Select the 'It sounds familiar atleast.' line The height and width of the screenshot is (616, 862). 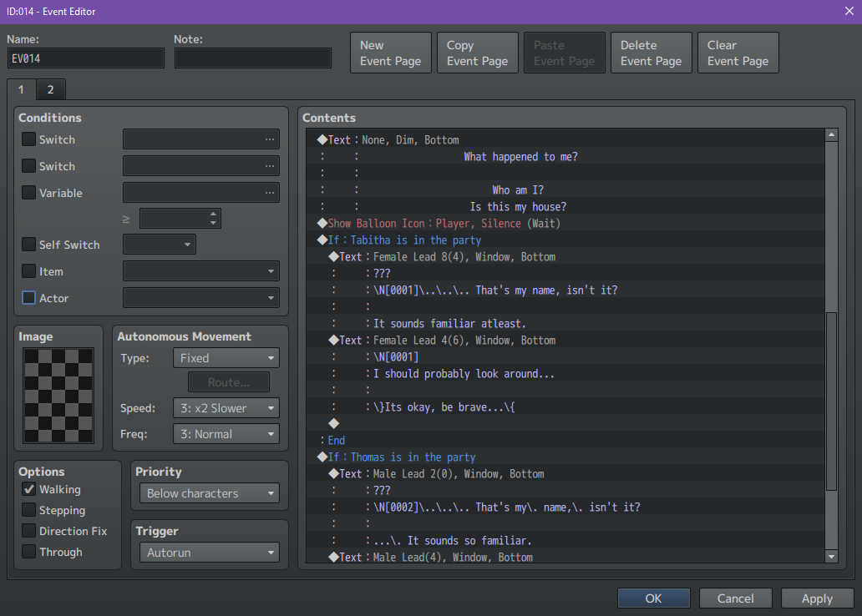click(x=565, y=324)
